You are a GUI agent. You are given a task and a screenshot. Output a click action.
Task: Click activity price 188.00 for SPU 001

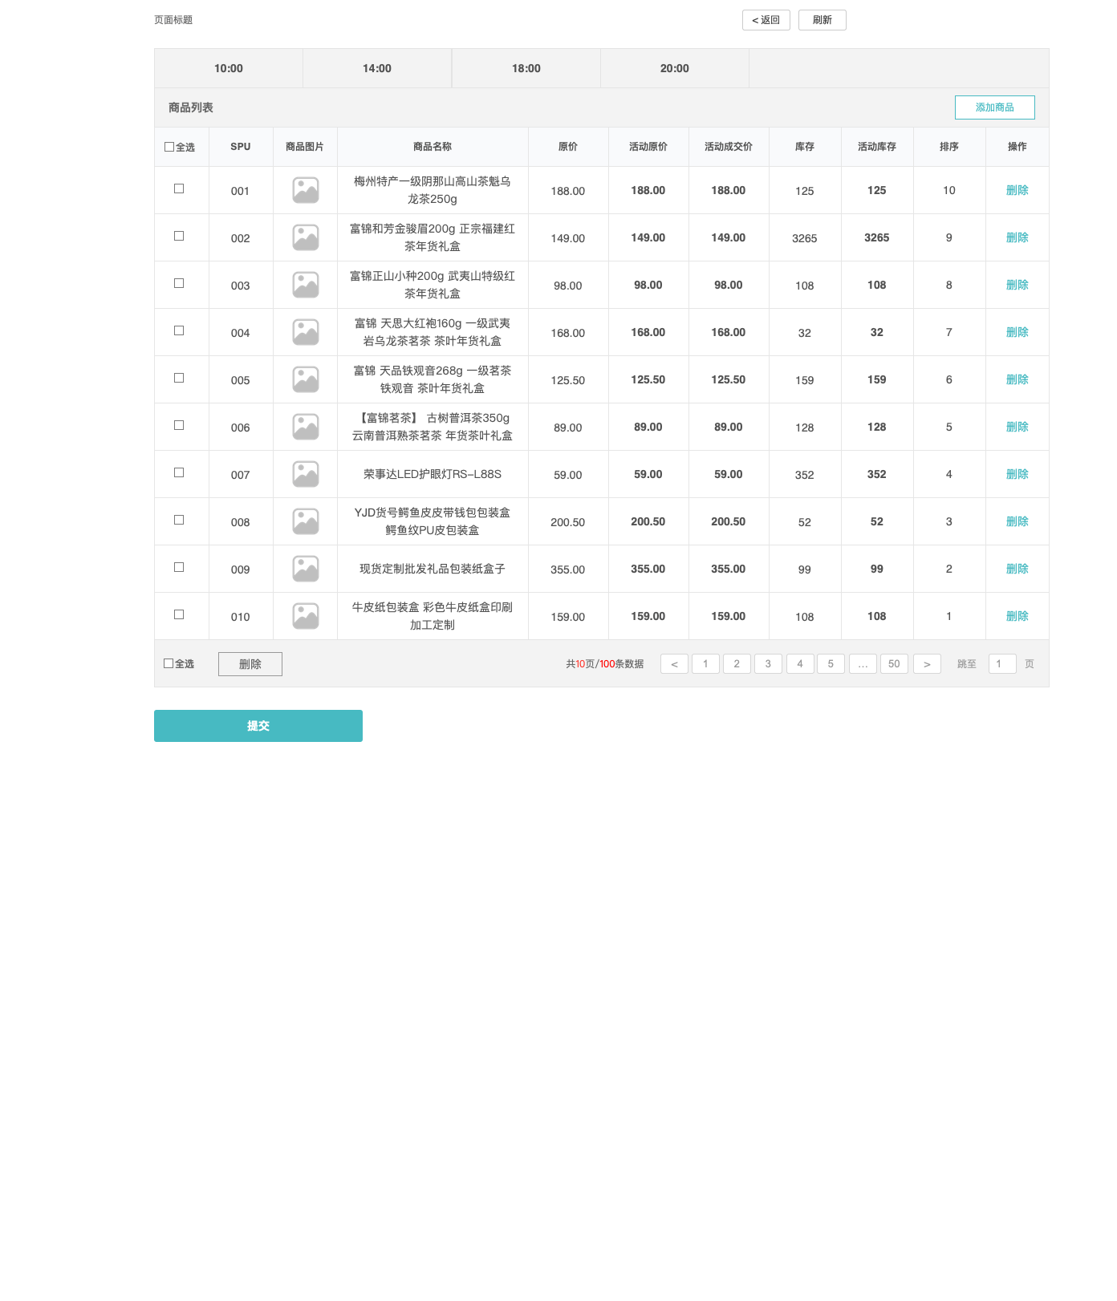tap(648, 190)
